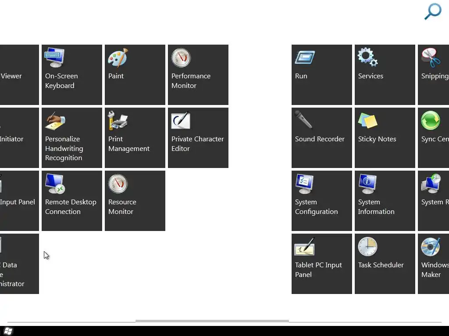Launch On-Screen Keyboard via its icon
This screenshot has height=336, width=449.
pyautogui.click(x=54, y=57)
